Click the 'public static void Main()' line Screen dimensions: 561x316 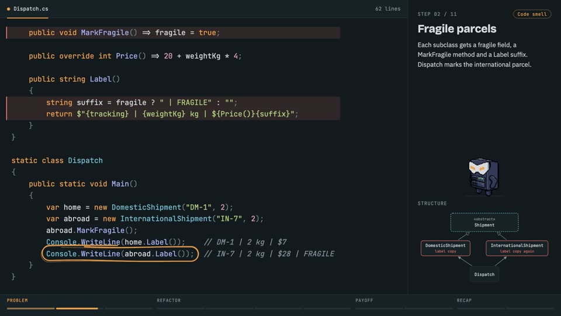(x=83, y=184)
